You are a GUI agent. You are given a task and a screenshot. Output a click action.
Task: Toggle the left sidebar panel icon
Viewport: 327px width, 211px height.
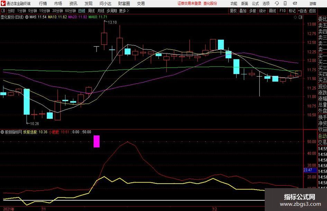(3, 11)
